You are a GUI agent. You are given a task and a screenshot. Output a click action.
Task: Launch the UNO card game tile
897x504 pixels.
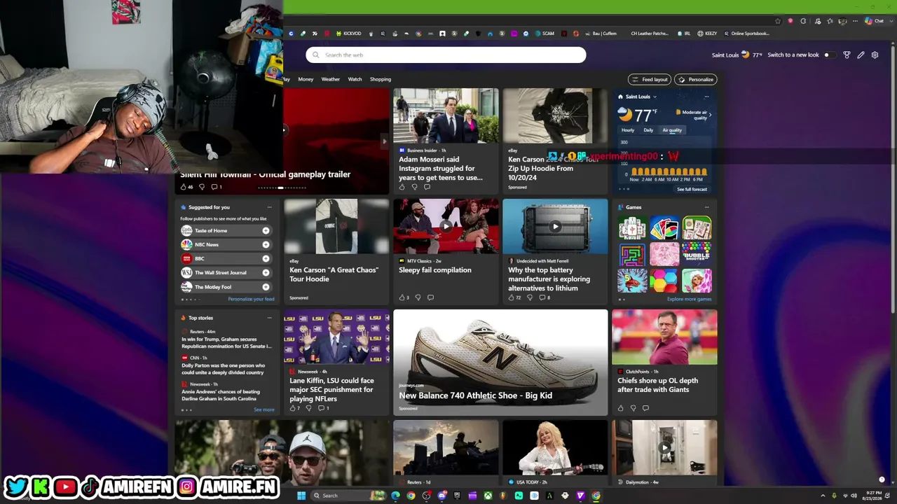click(x=664, y=228)
